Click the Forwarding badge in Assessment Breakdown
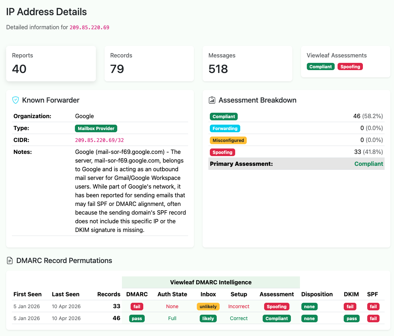394x336 pixels. click(x=225, y=128)
